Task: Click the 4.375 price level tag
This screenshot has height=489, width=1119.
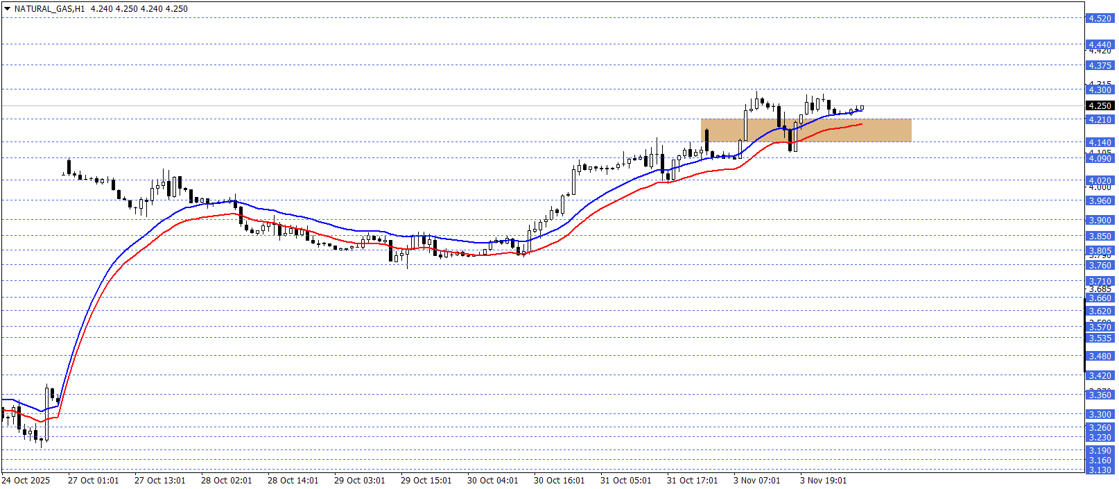Action: [x=1100, y=66]
